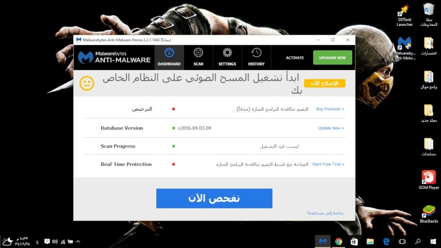Click the Scan Progress label

pos(118,146)
